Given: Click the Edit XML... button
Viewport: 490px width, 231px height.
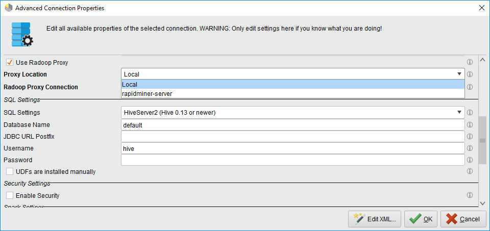Looking at the screenshot, I should pyautogui.click(x=375, y=219).
